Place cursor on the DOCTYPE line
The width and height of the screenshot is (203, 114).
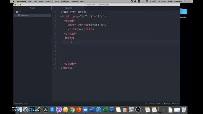coord(74,12)
